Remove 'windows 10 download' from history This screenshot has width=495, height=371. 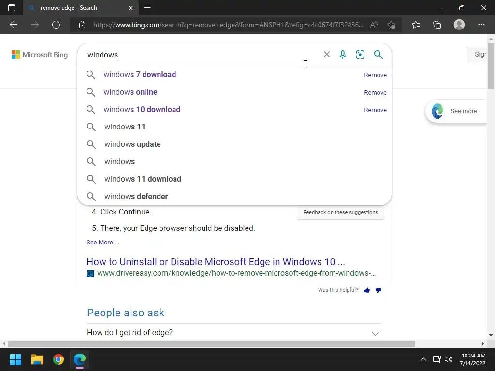pos(375,110)
